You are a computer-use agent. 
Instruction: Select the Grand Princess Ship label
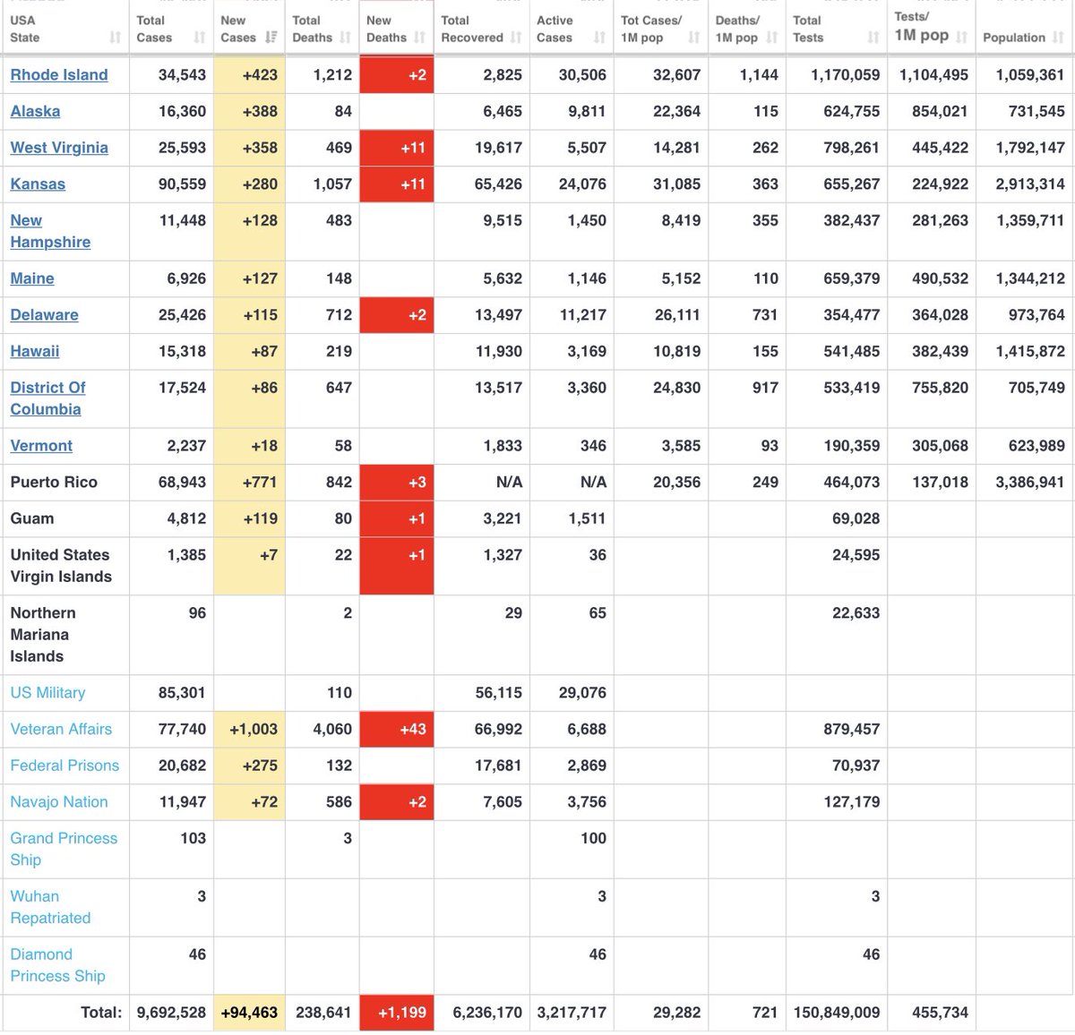(64, 849)
